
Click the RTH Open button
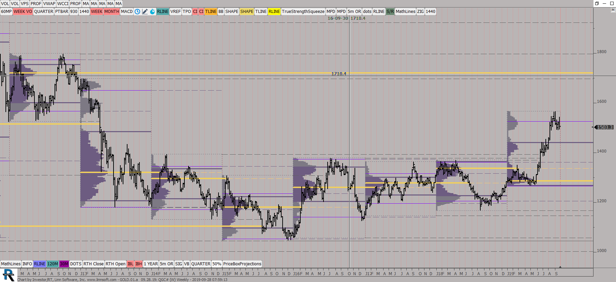click(x=116, y=264)
